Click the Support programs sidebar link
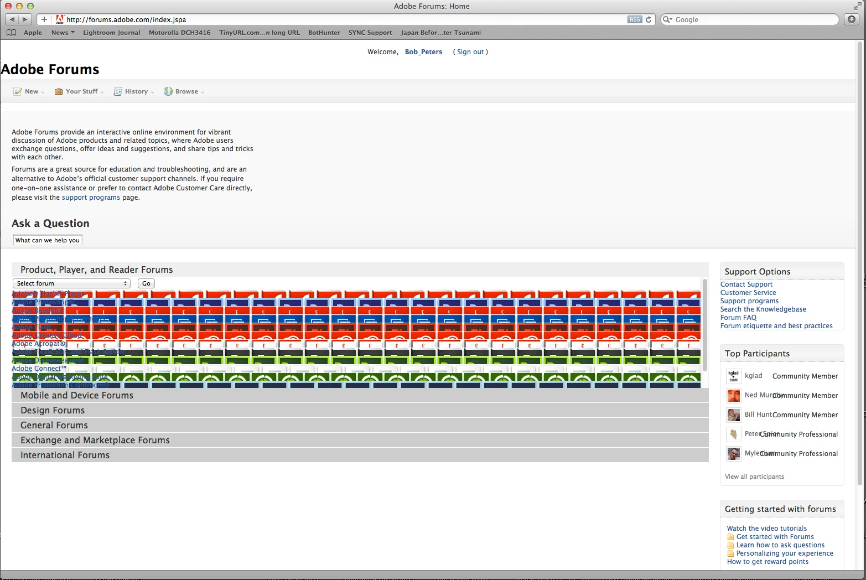Image resolution: width=866 pixels, height=580 pixels. [749, 301]
